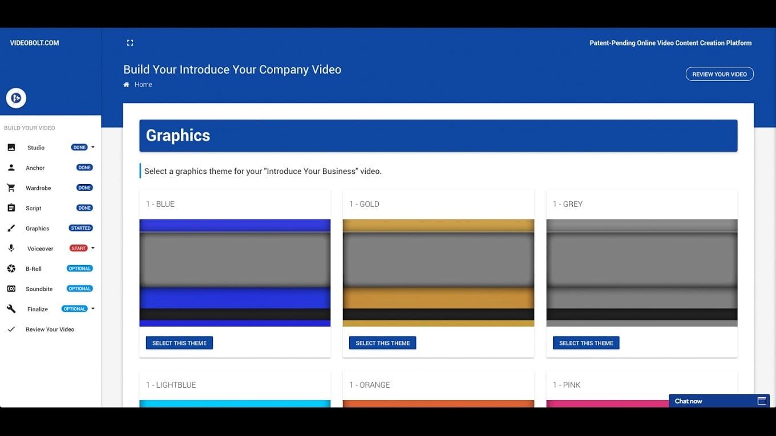776x436 pixels.
Task: Click the Studio image icon in sidebar
Action: click(11, 148)
